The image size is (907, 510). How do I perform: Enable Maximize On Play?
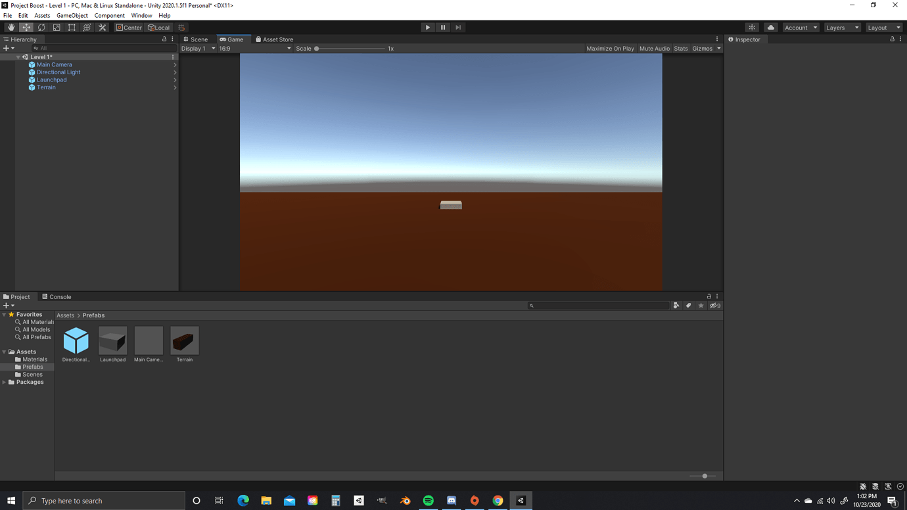tap(610, 48)
